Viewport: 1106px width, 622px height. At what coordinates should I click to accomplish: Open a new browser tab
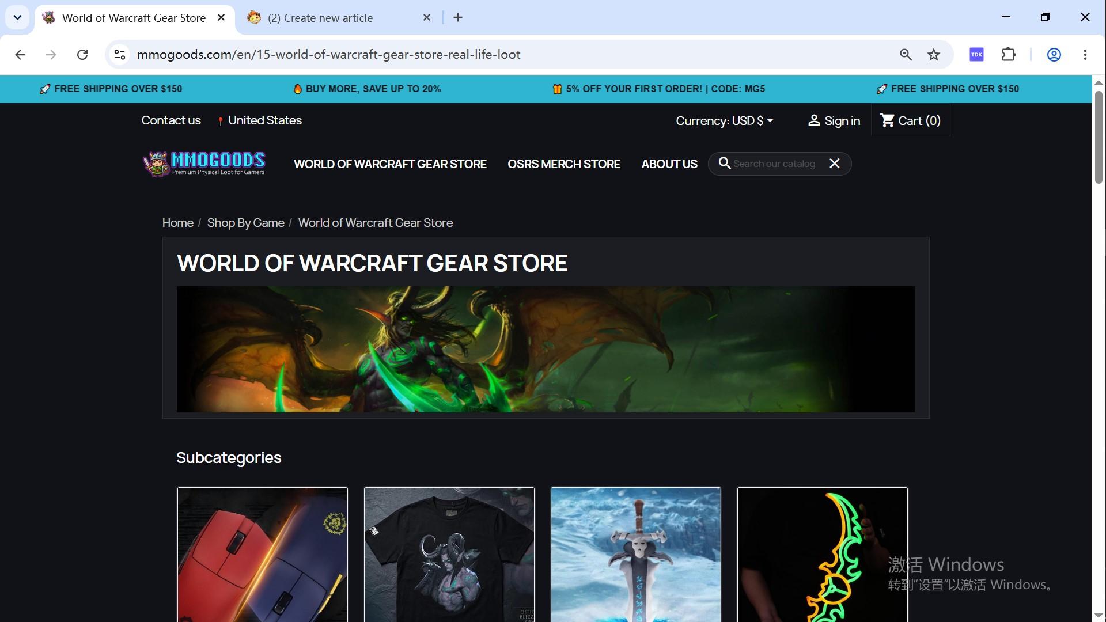458,18
